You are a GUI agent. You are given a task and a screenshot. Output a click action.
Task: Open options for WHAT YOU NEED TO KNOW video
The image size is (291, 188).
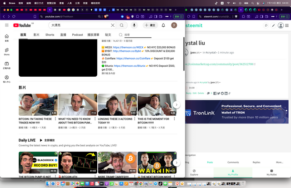(x=95, y=119)
